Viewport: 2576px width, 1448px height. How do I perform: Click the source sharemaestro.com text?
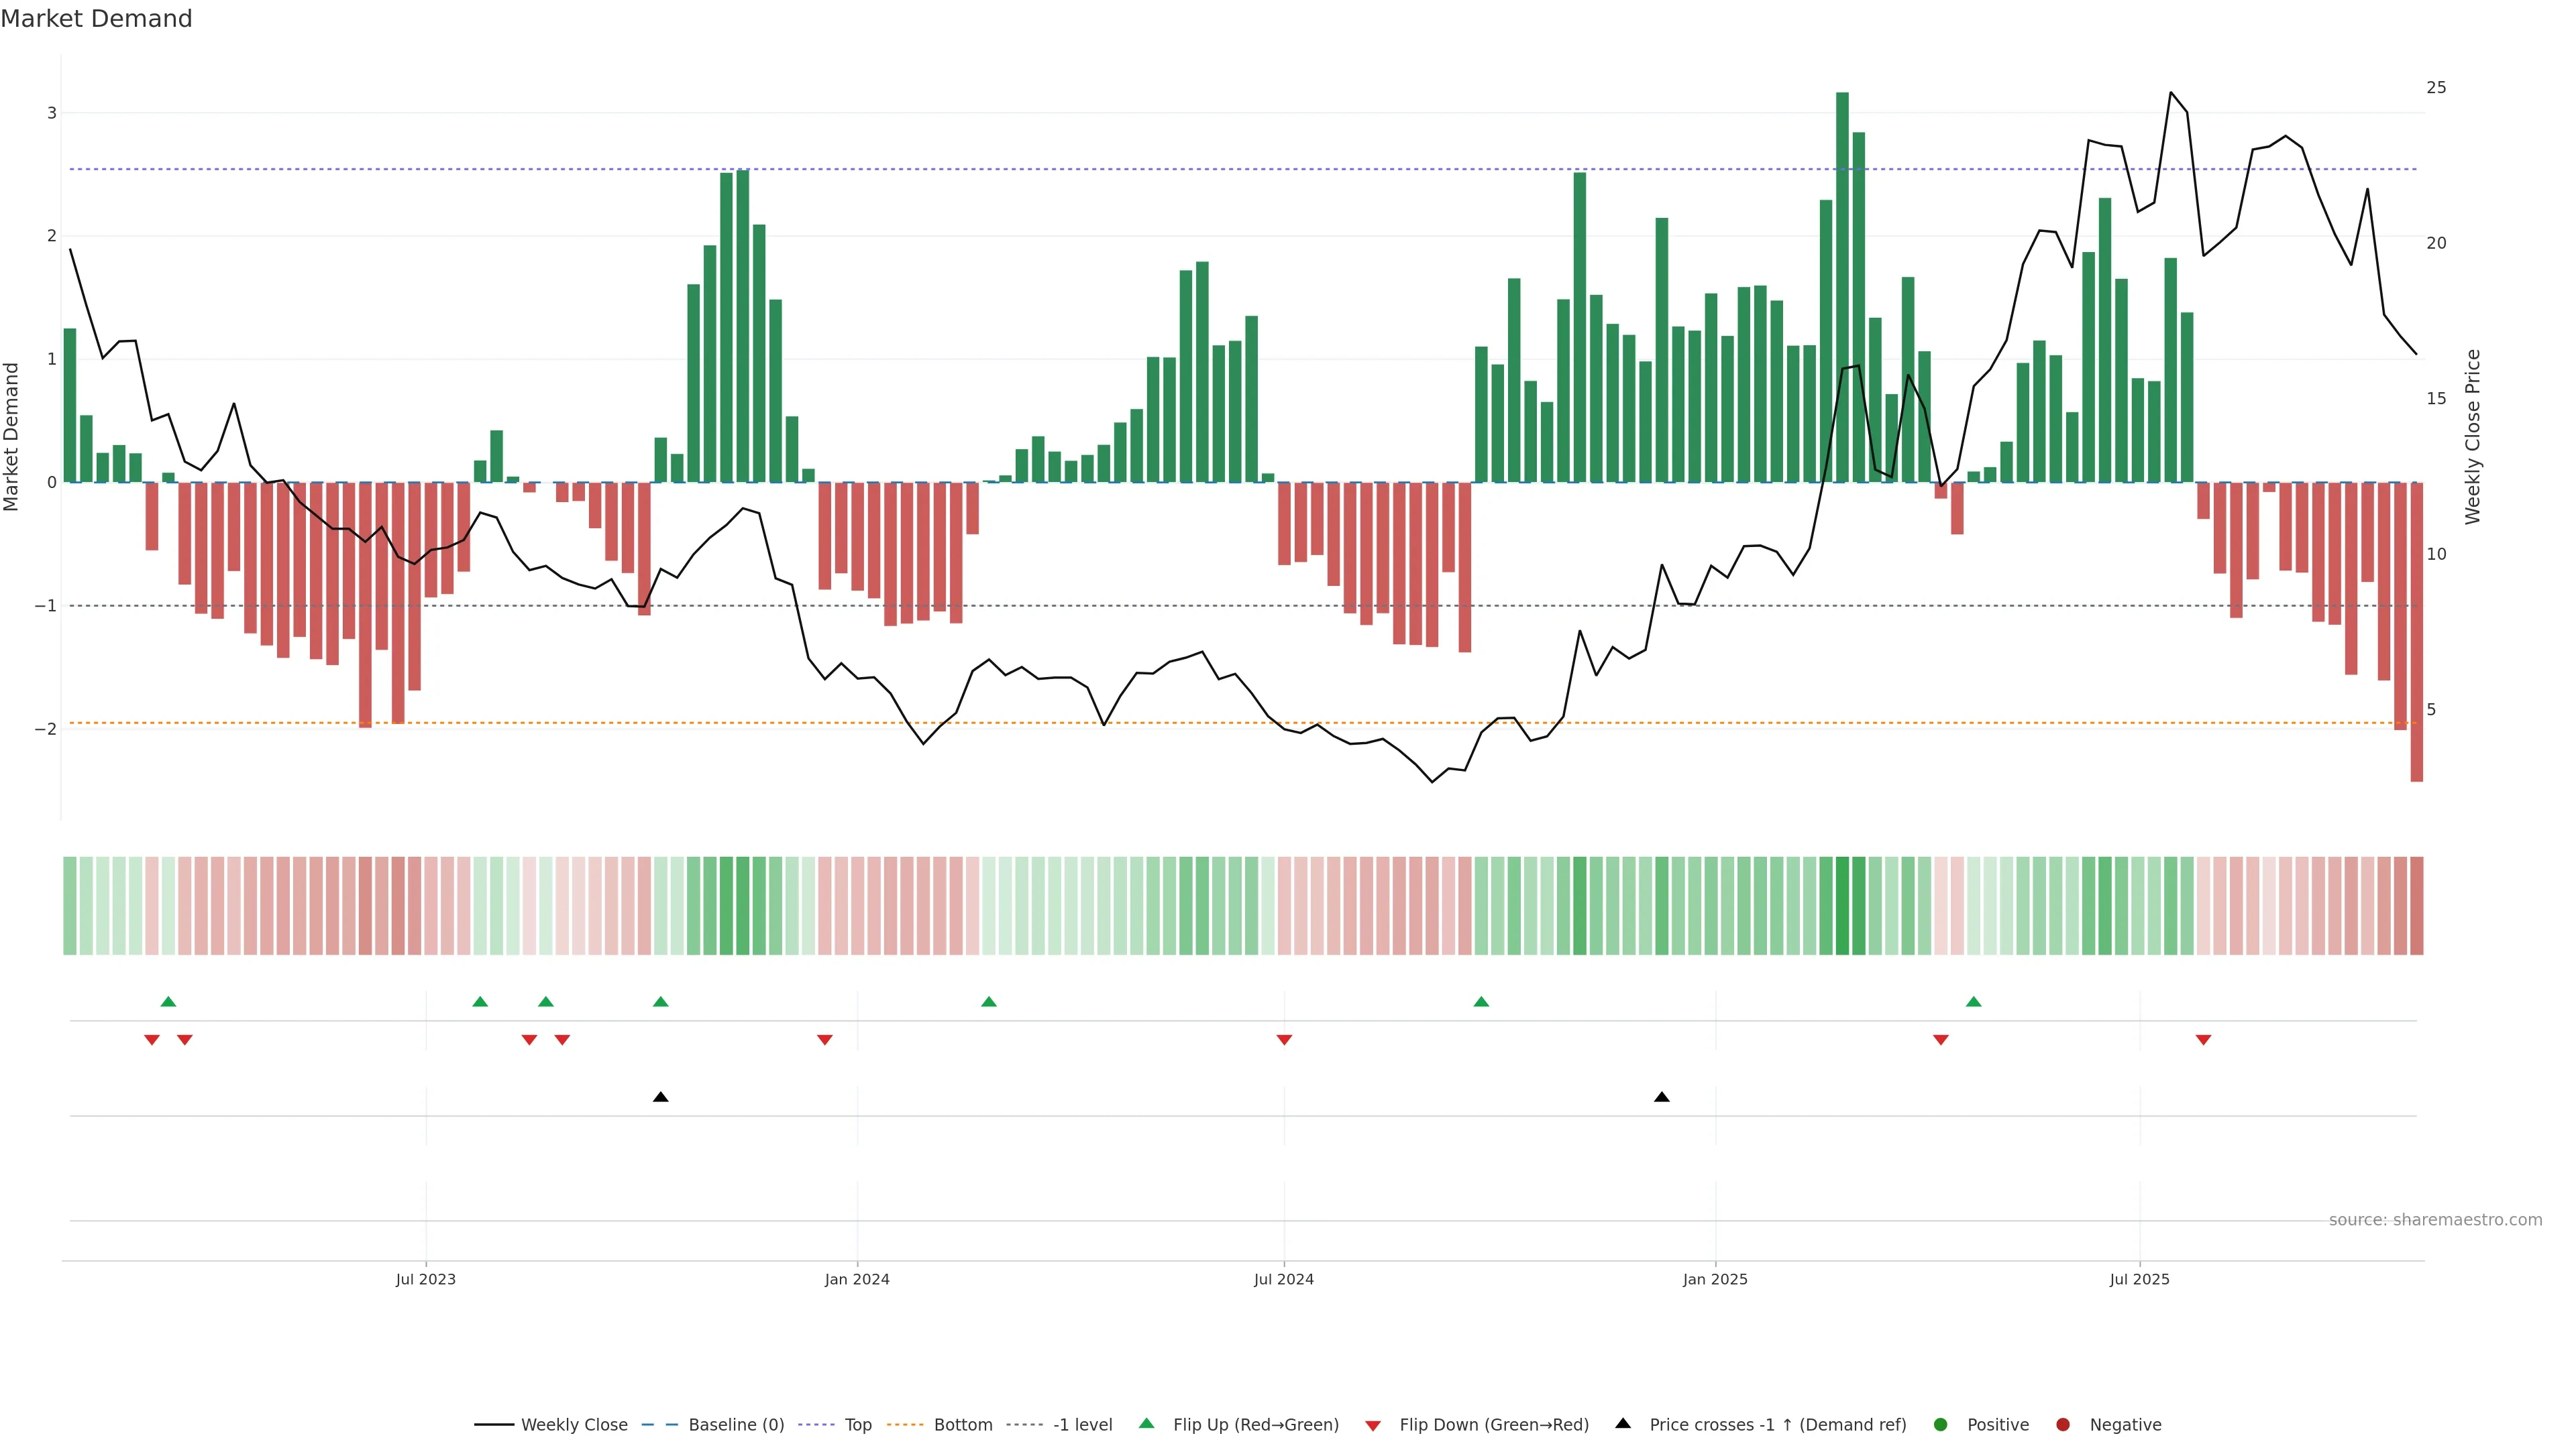pyautogui.click(x=2435, y=1220)
